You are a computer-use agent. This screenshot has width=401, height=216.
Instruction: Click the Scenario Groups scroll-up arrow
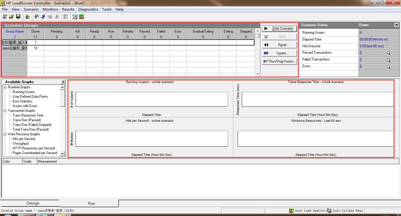tap(258, 31)
